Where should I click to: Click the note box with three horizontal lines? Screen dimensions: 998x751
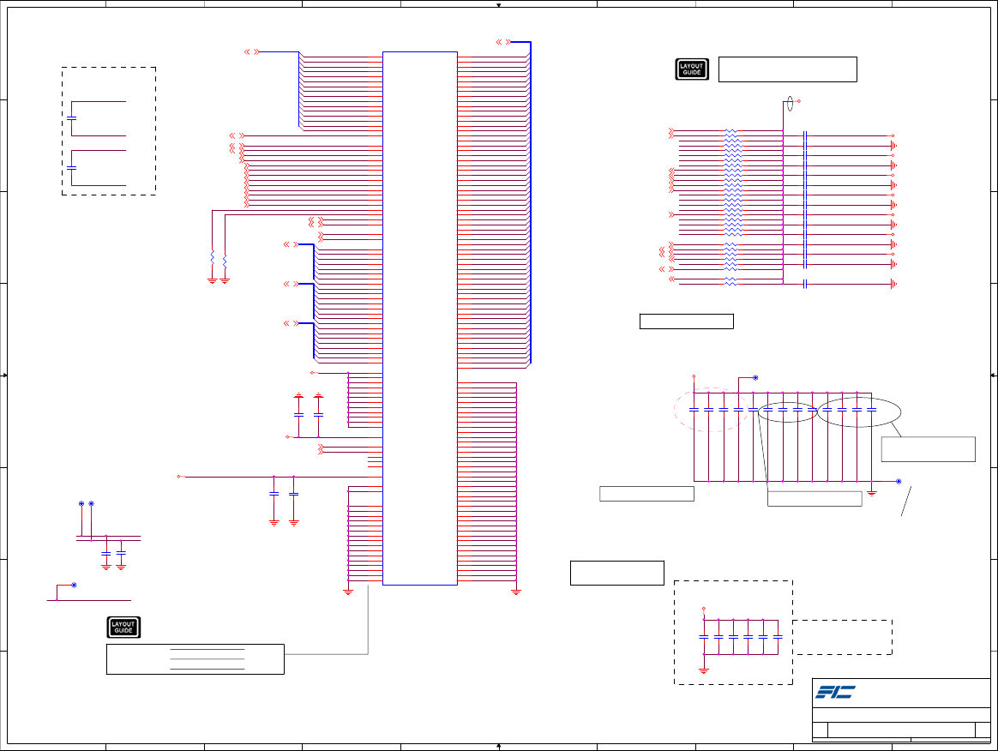(x=195, y=659)
